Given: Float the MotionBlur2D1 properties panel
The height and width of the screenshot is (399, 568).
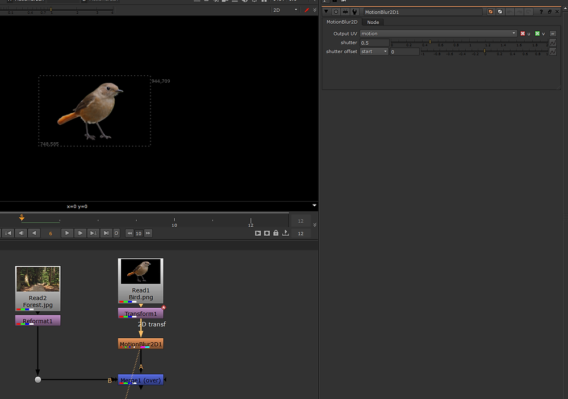Looking at the screenshot, I should click(x=549, y=11).
